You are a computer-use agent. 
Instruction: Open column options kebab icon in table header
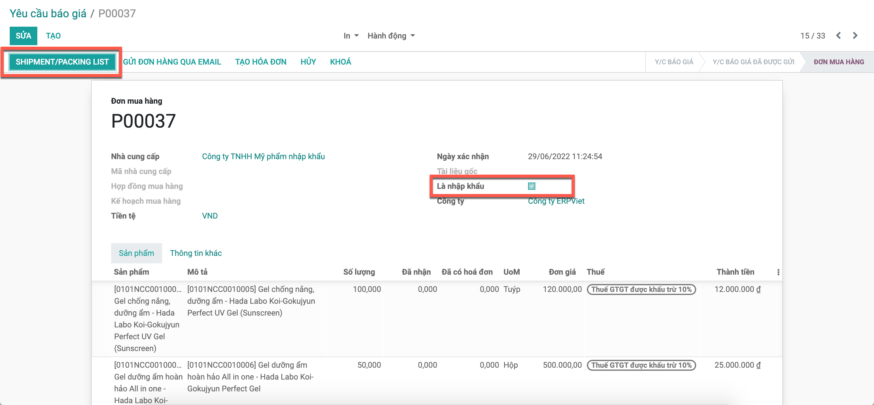point(778,272)
